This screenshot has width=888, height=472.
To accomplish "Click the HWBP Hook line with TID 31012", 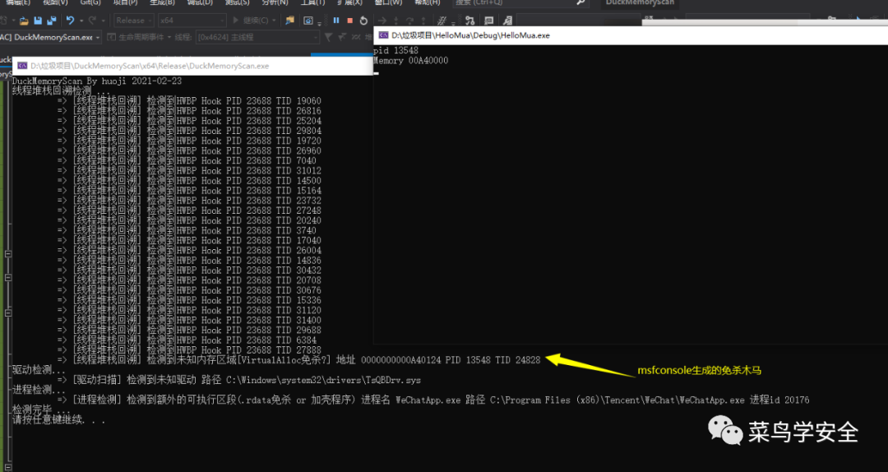I will coord(189,170).
